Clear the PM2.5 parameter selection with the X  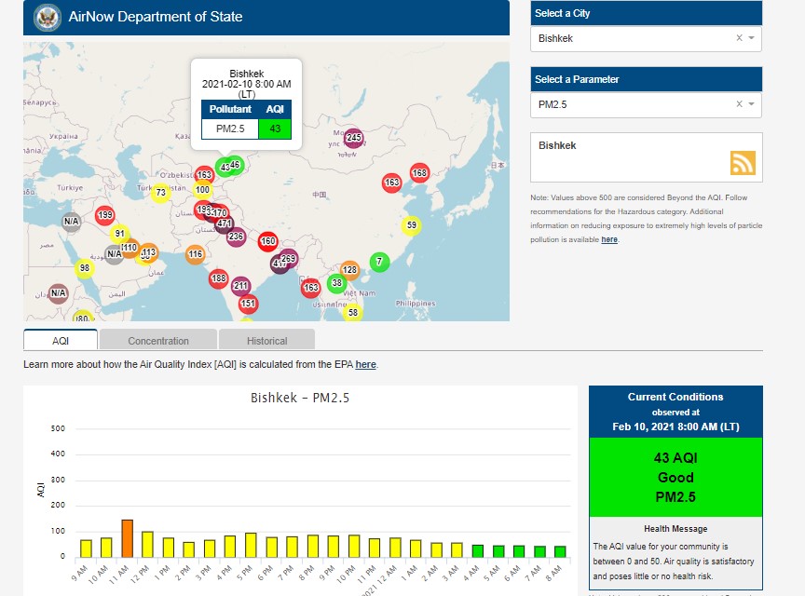pyautogui.click(x=739, y=104)
